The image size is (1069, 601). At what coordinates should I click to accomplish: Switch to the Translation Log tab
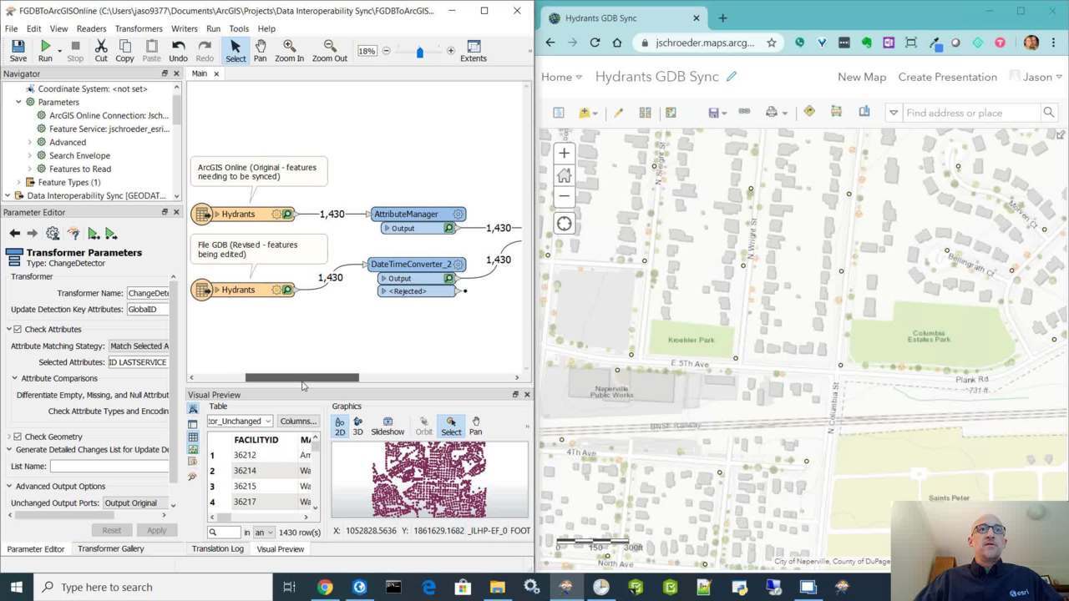pos(217,548)
